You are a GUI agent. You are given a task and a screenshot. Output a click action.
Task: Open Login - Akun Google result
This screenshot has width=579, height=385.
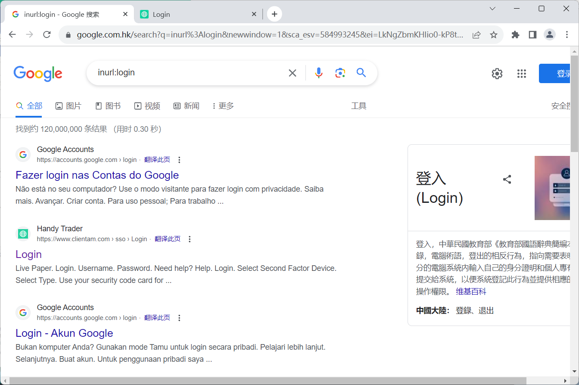pyautogui.click(x=64, y=333)
